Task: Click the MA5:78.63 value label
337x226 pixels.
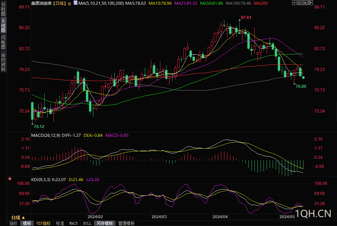Action: tap(135, 3)
